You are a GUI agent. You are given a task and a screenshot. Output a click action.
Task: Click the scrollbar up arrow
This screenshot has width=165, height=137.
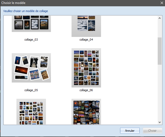point(160,18)
